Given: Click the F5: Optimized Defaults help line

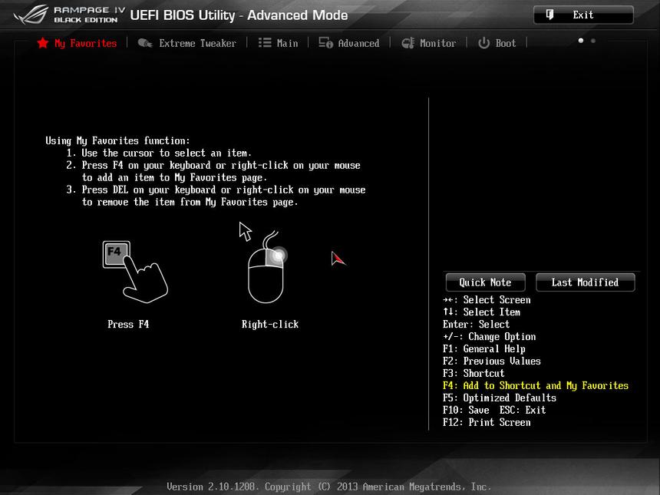Looking at the screenshot, I should tap(499, 398).
